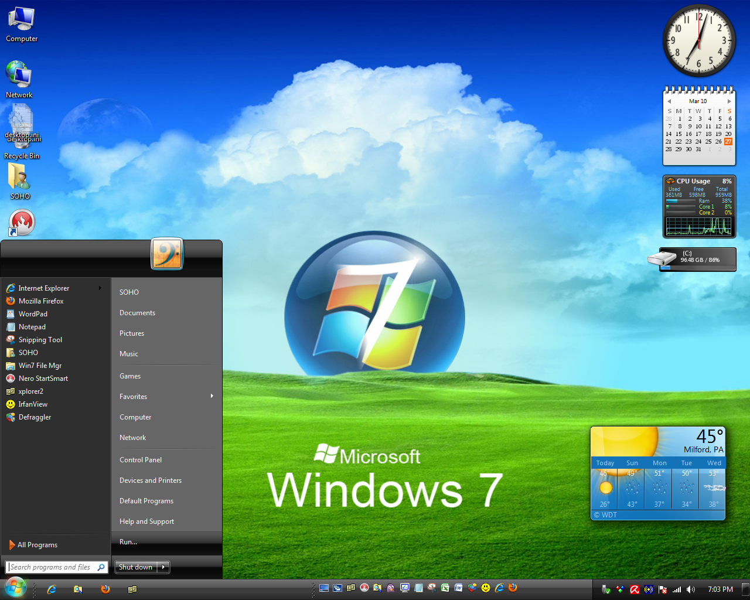Click the taskbar clock showing 7:03 PM
The height and width of the screenshot is (600, 750).
[721, 589]
